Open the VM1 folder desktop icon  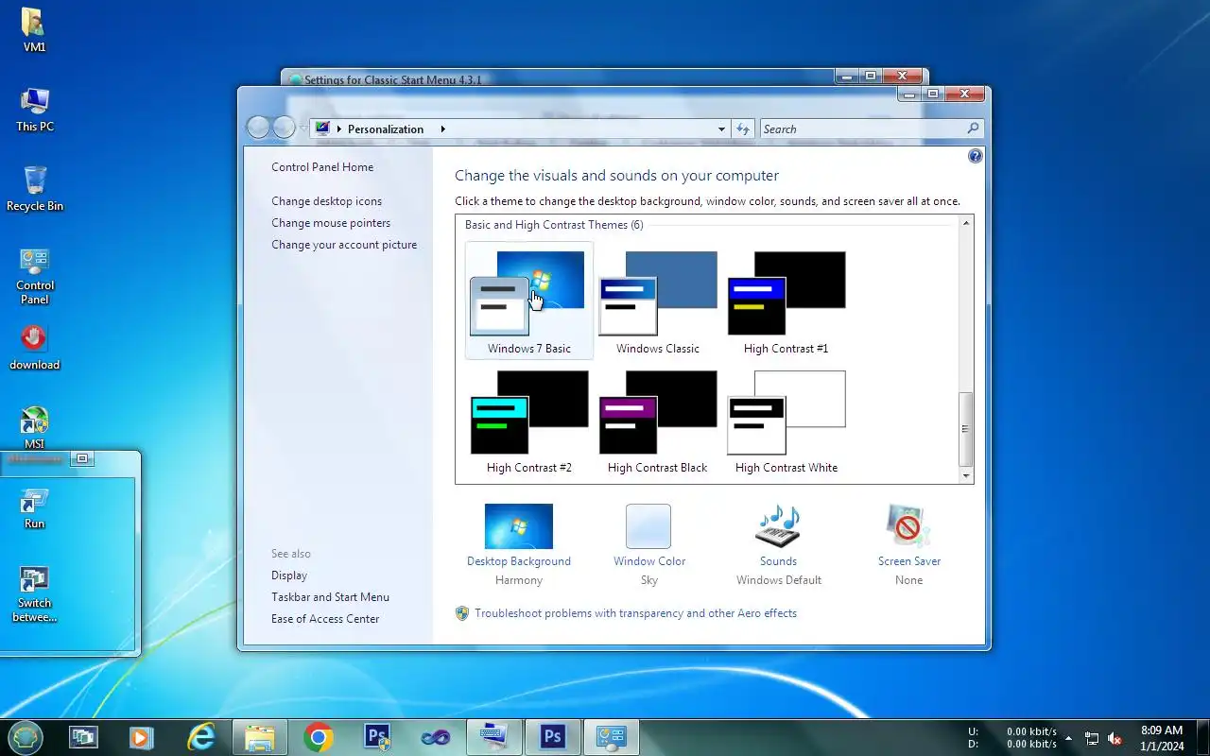tap(34, 30)
